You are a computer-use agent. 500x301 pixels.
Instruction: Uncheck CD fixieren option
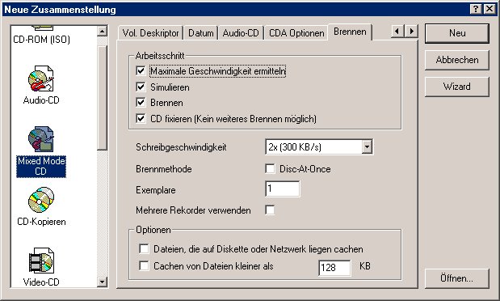(141, 119)
